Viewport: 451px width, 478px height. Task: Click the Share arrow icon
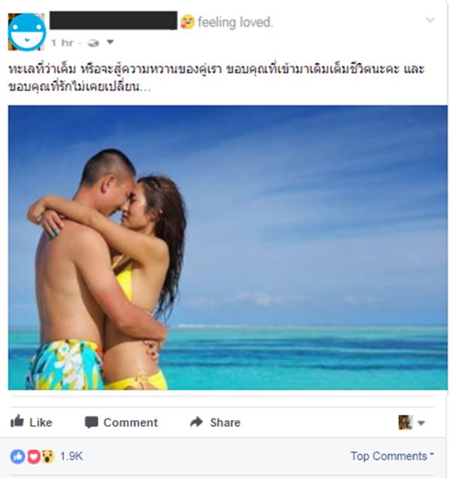(x=196, y=422)
